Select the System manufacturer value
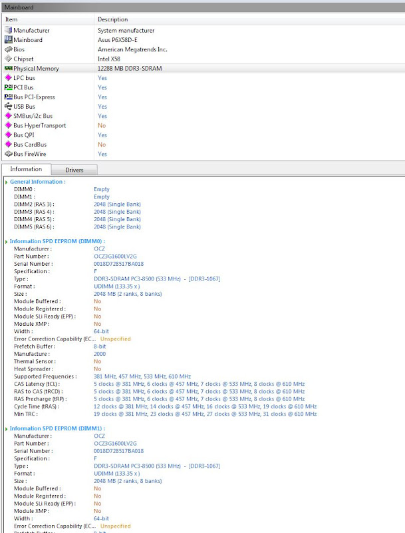405x533 pixels. (126, 30)
